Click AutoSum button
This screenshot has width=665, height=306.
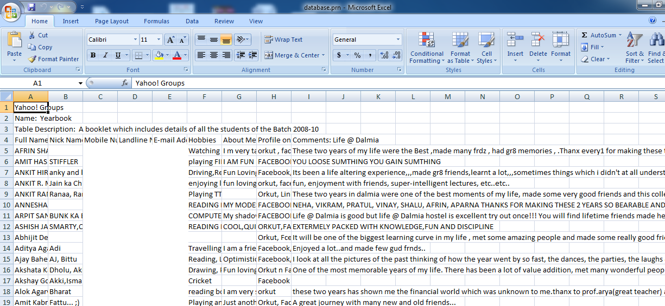coord(598,35)
